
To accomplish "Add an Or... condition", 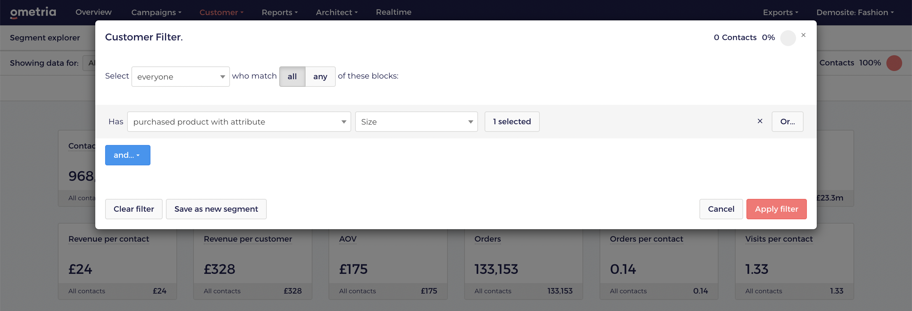I will pos(787,122).
